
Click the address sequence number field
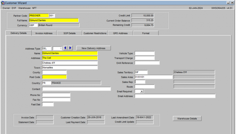(x=57, y=49)
